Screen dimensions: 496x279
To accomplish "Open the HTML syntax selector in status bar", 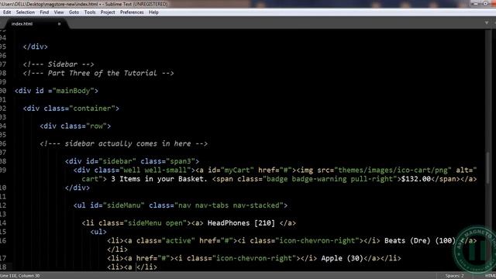I will pos(491,276).
